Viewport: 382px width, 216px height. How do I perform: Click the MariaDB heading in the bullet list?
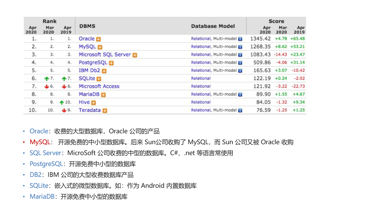click(42, 197)
